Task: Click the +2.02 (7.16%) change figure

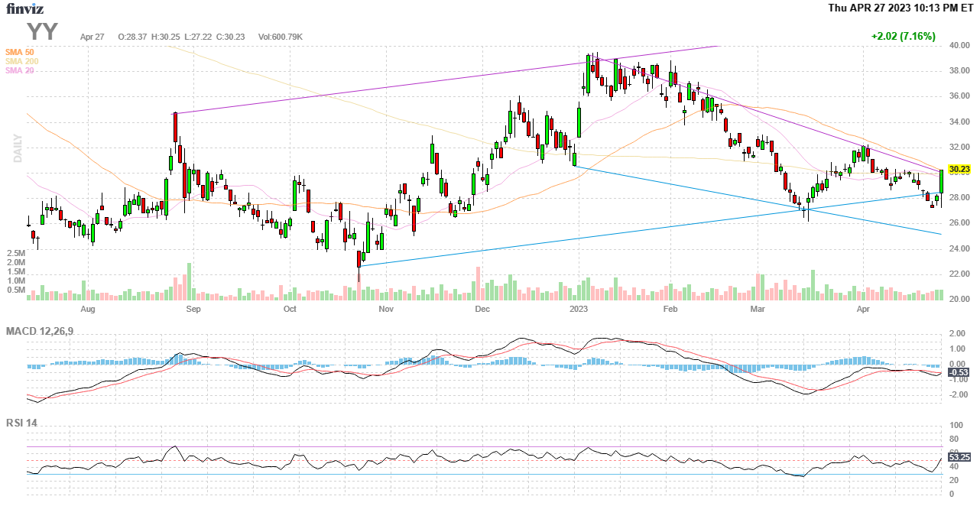Action: coord(903,36)
